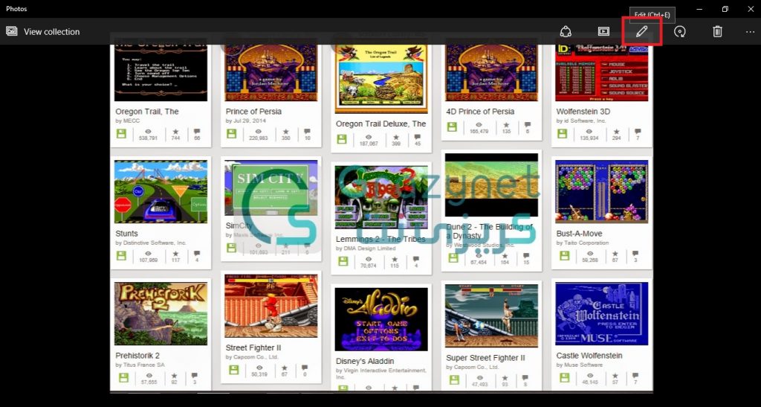Image resolution: width=761 pixels, height=407 pixels.
Task: Click the Wolfenstein 3D title
Action: click(583, 111)
